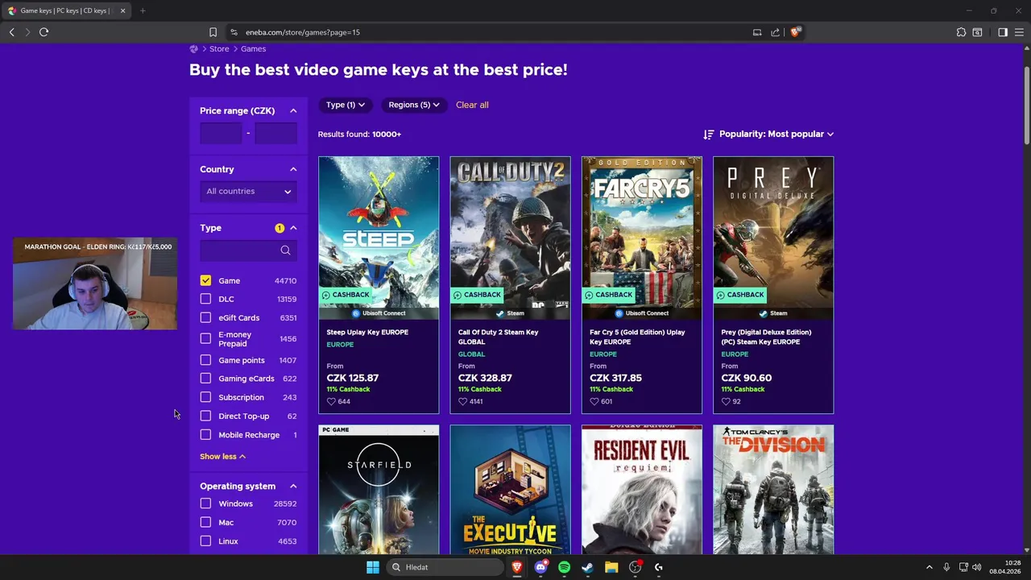
Task: Collapse the Price range section
Action: (x=293, y=111)
